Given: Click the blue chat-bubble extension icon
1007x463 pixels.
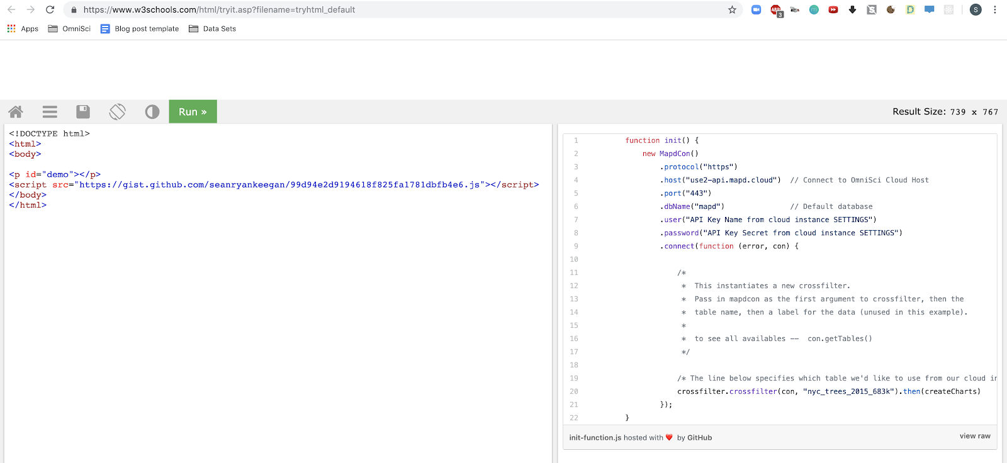Looking at the screenshot, I should pos(929,9).
